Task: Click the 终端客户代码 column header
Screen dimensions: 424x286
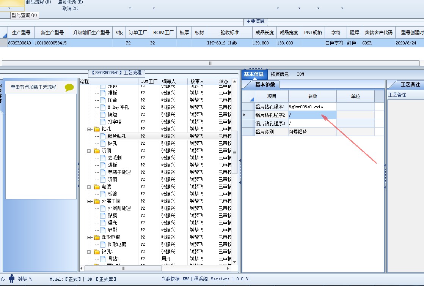Action: click(x=378, y=33)
